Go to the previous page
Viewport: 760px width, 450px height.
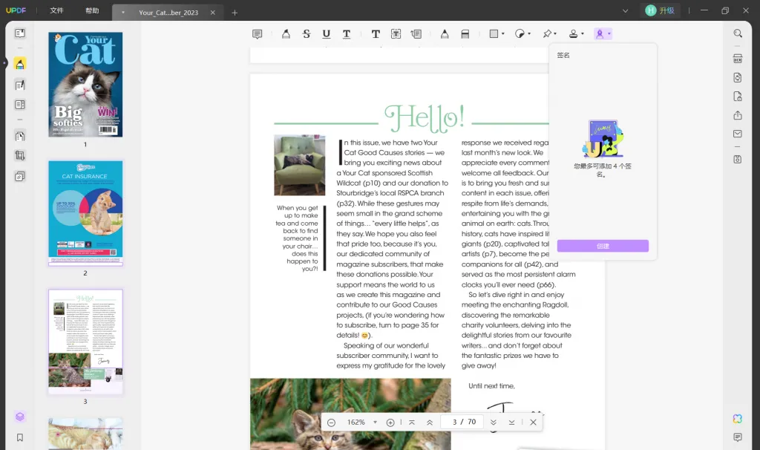[x=430, y=423]
